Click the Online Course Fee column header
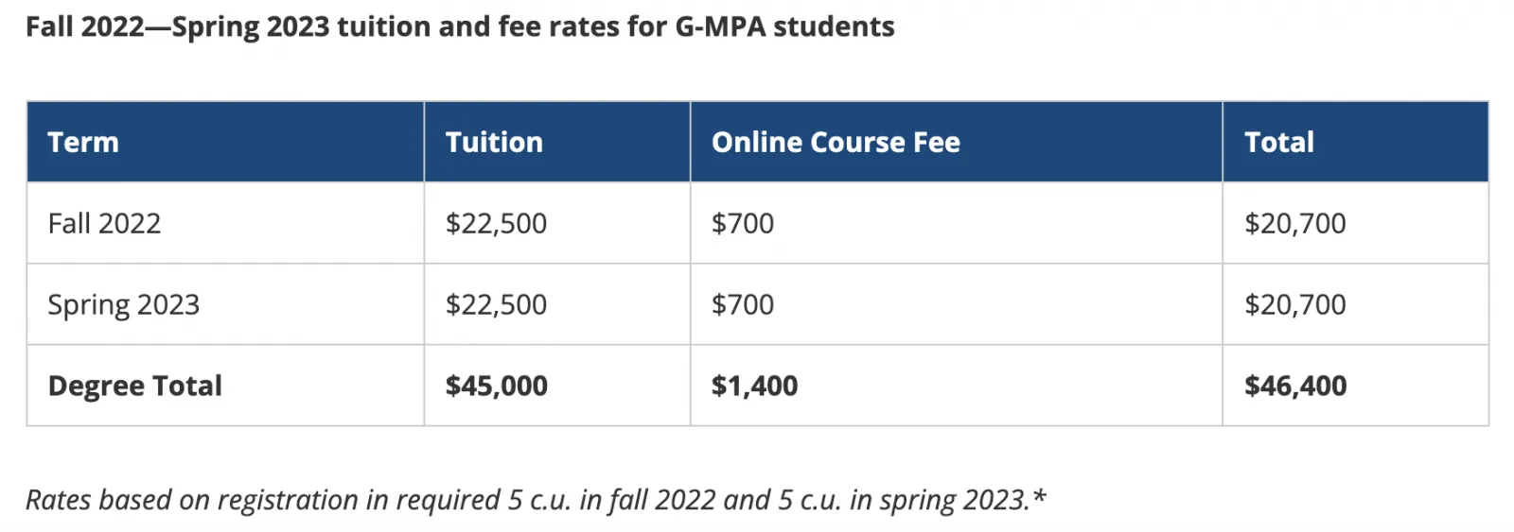The width and height of the screenshot is (1514, 532). 836,143
